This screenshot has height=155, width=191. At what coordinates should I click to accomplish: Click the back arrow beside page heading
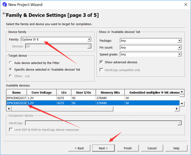(x=4, y=13)
